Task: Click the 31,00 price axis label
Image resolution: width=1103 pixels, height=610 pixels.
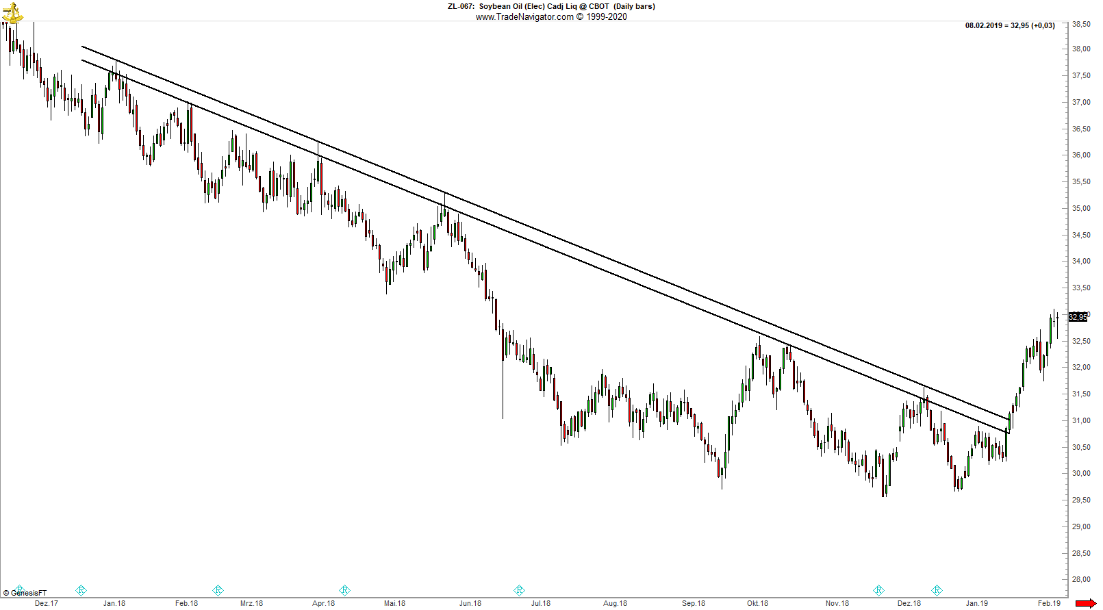Action: tap(1081, 420)
